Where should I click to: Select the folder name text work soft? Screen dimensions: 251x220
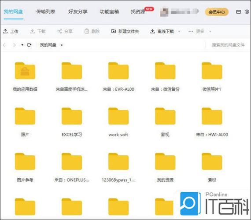(118, 135)
